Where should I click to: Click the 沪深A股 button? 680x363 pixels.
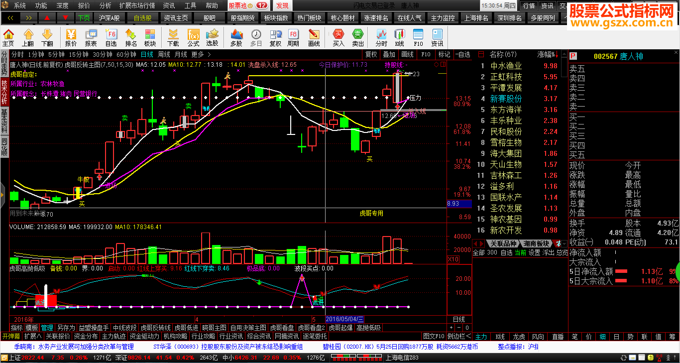[109, 17]
